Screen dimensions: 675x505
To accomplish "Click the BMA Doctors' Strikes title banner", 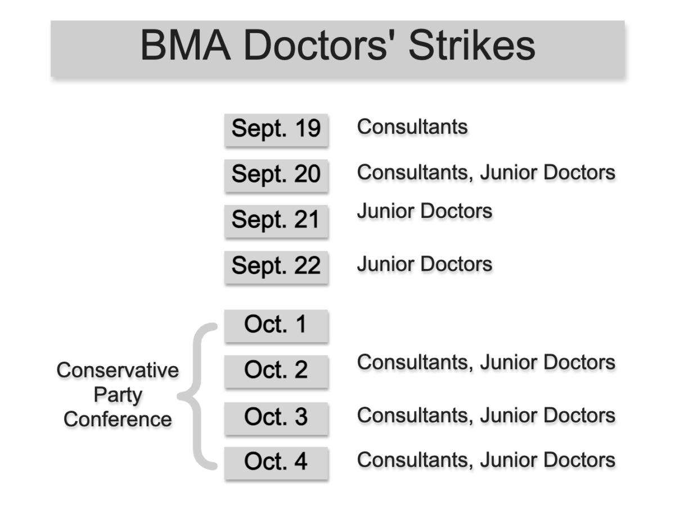I will 337,48.
